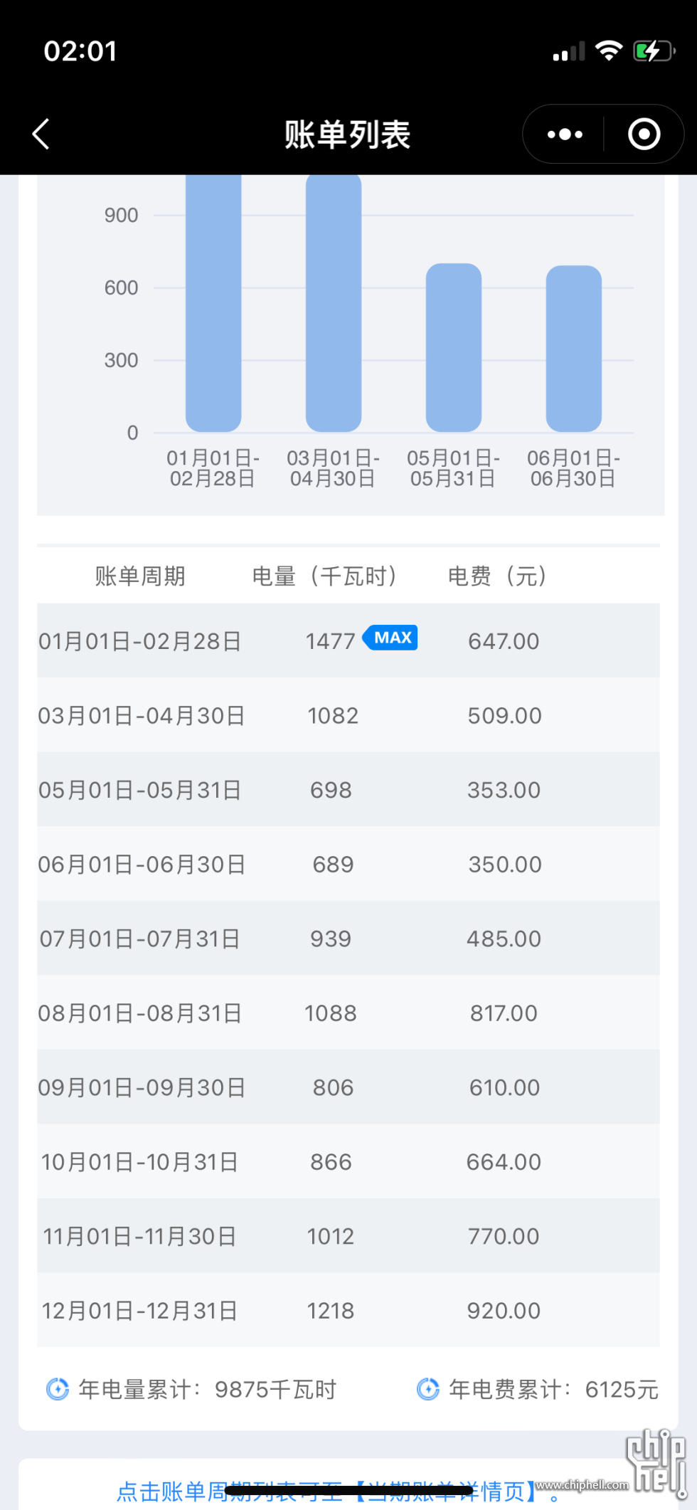Screen dimensions: 697x1510
Task: Tap the 账单周期 column header
Action: 140,576
